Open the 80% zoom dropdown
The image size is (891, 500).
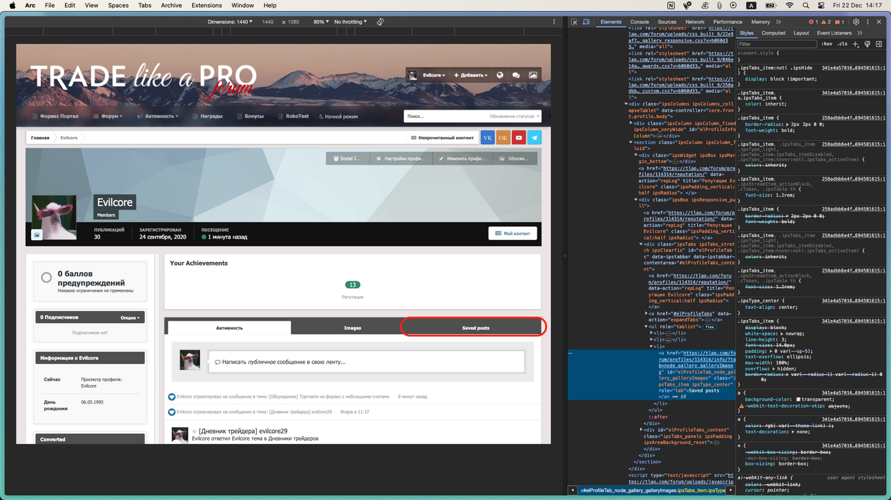pos(321,22)
